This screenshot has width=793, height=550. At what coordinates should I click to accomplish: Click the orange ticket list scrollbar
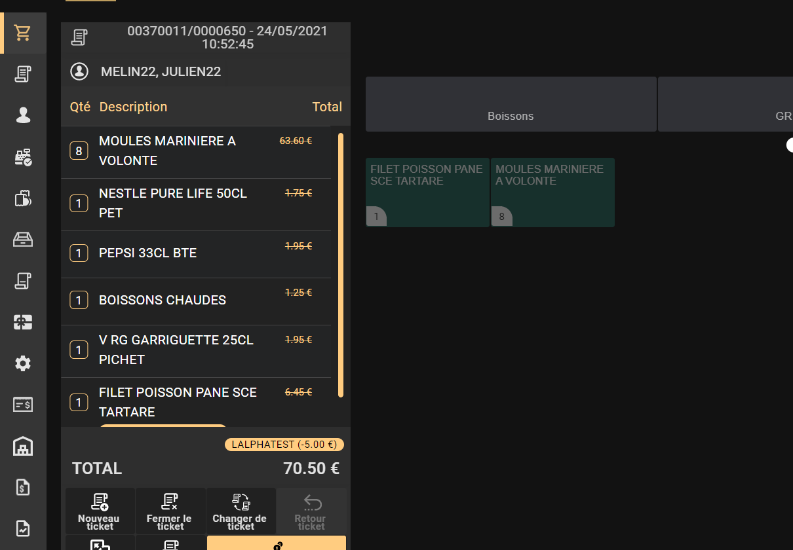point(341,265)
